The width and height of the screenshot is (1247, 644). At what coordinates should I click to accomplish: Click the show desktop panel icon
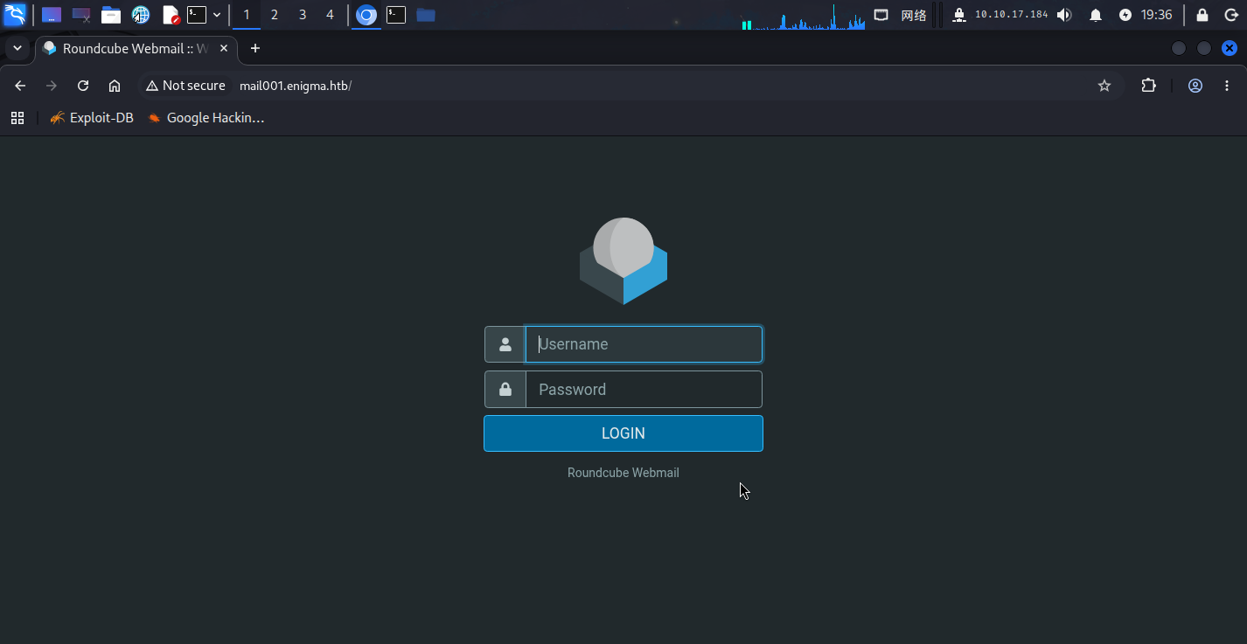(52, 15)
